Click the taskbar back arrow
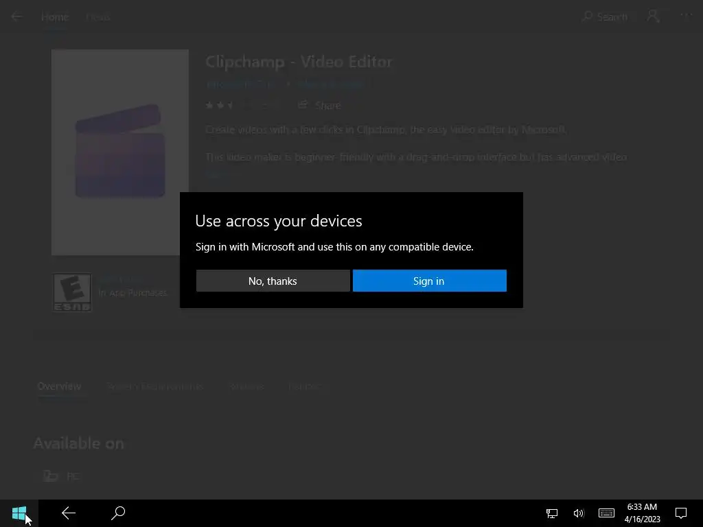 [69, 513]
